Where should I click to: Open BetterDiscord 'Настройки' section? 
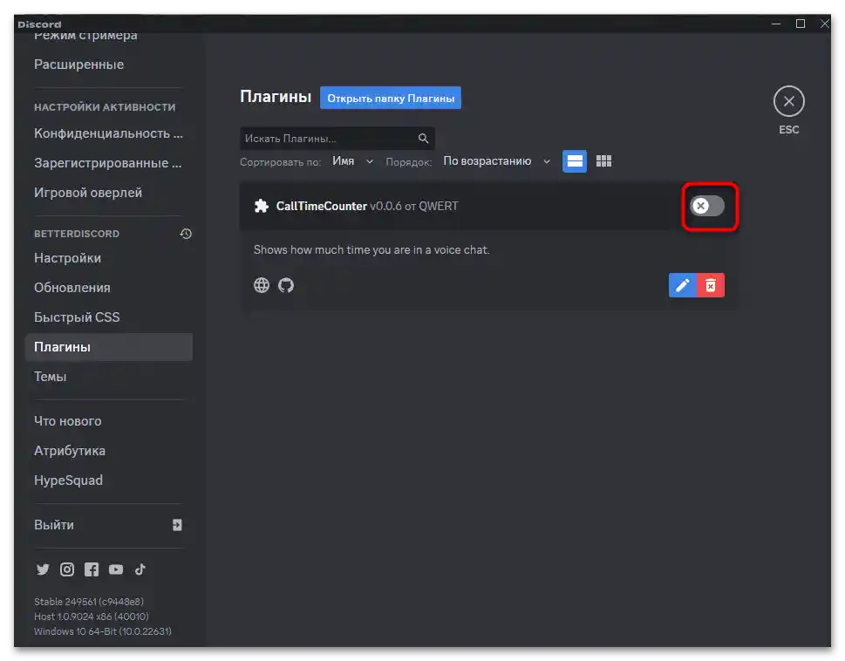(109, 258)
